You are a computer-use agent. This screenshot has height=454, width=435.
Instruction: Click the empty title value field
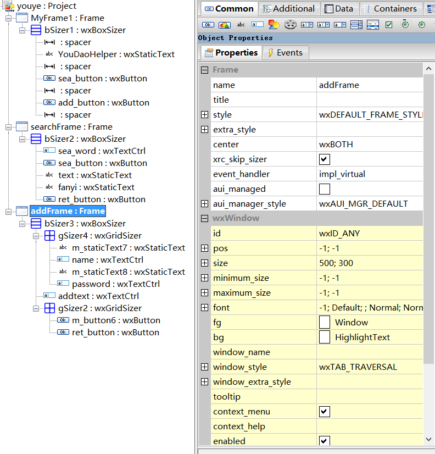click(x=370, y=100)
